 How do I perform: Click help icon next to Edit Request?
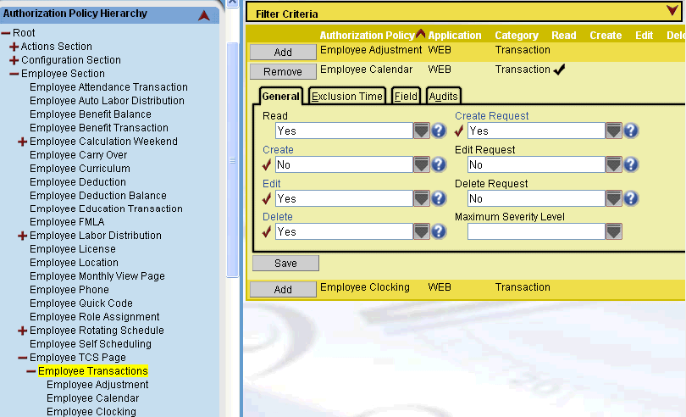click(631, 164)
